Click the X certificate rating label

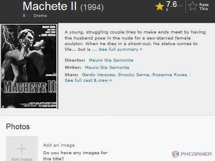coord(24,16)
